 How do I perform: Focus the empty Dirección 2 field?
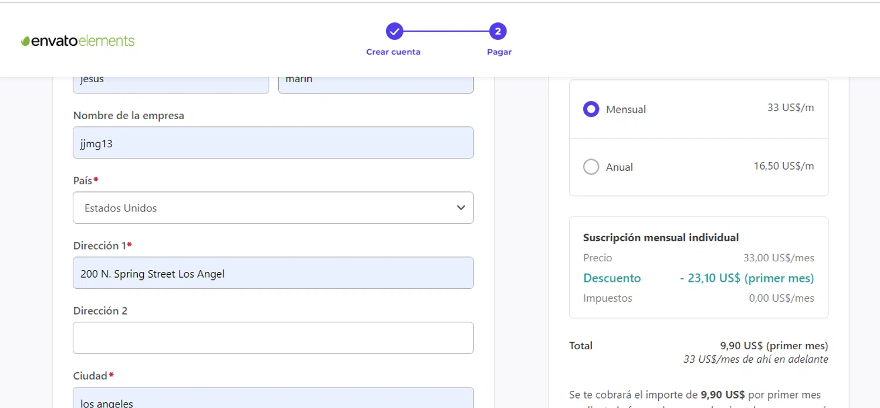[273, 338]
